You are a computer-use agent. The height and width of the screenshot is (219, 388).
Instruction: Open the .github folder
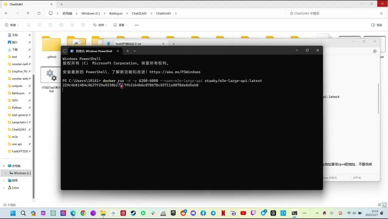click(x=51, y=47)
